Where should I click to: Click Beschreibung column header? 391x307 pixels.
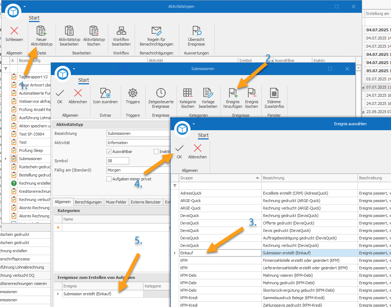tap(374, 178)
